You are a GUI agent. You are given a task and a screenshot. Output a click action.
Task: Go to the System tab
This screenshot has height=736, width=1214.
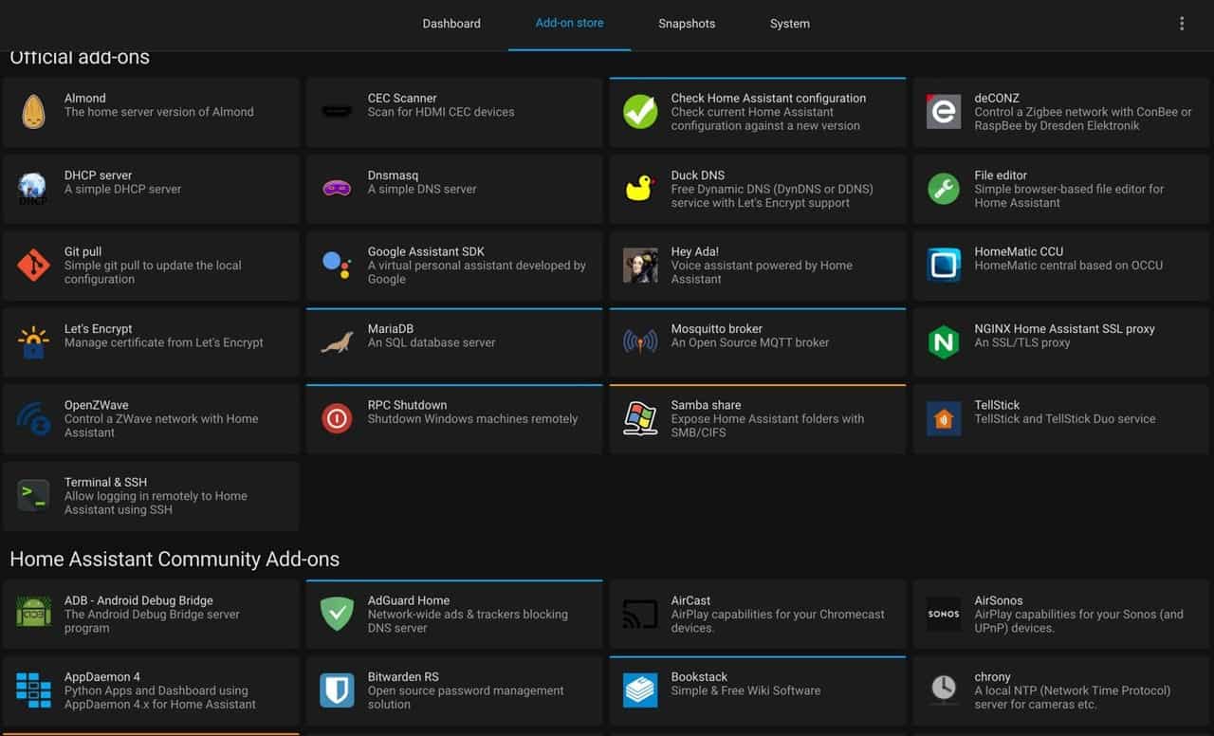[x=790, y=24]
